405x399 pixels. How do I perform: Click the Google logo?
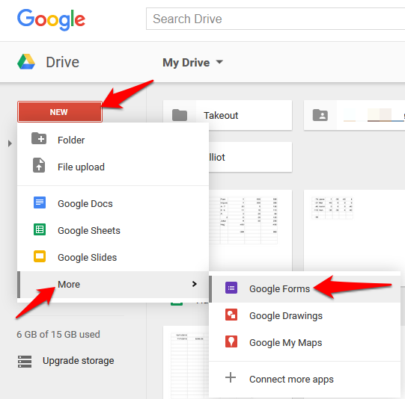(51, 19)
